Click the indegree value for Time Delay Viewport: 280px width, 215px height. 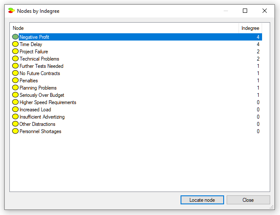[x=258, y=44]
